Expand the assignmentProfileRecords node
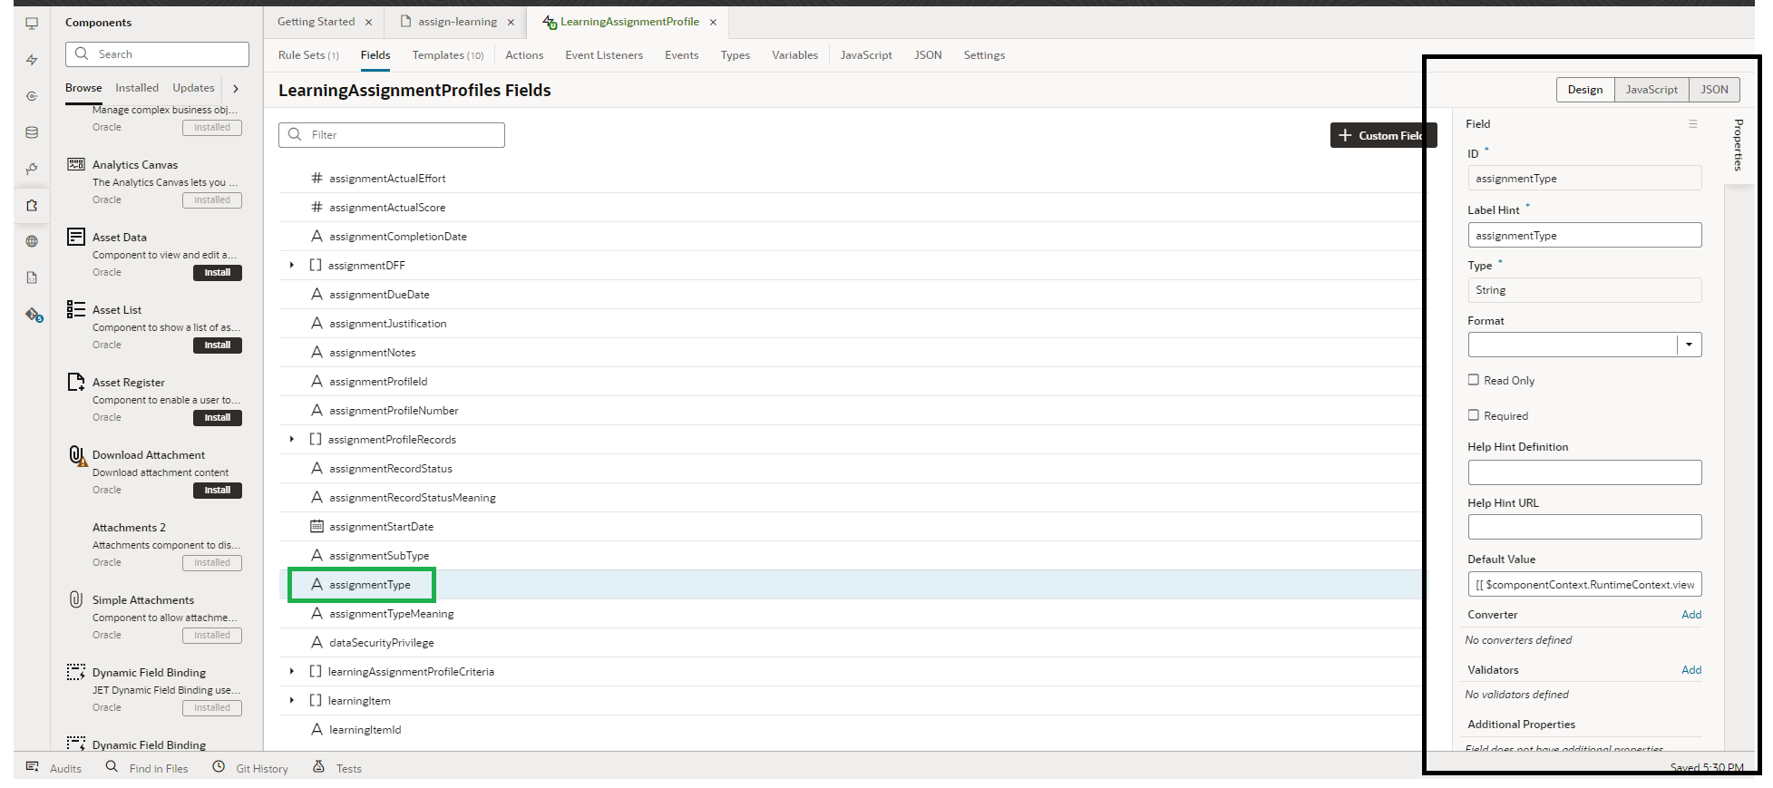Viewport: 1773px width, 788px height. point(291,439)
